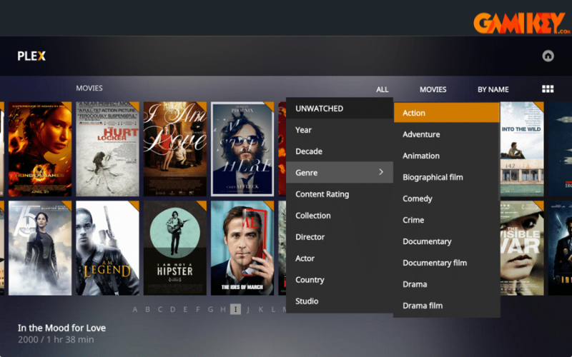The width and height of the screenshot is (572, 357).
Task: Jump to letter D in alphabet bar
Action: [x=172, y=309]
